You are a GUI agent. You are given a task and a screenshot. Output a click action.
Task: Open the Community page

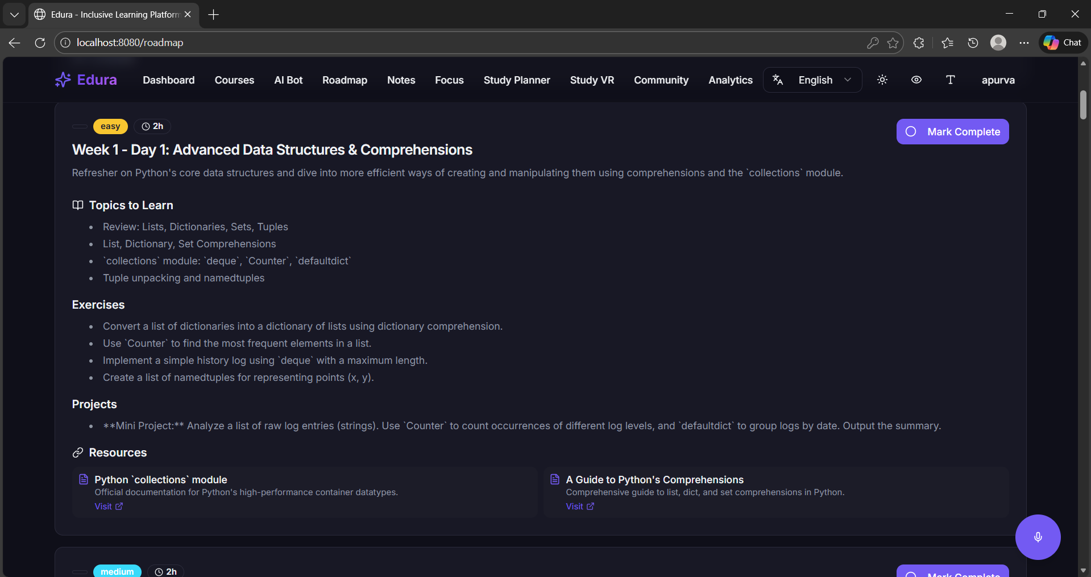[661, 80]
